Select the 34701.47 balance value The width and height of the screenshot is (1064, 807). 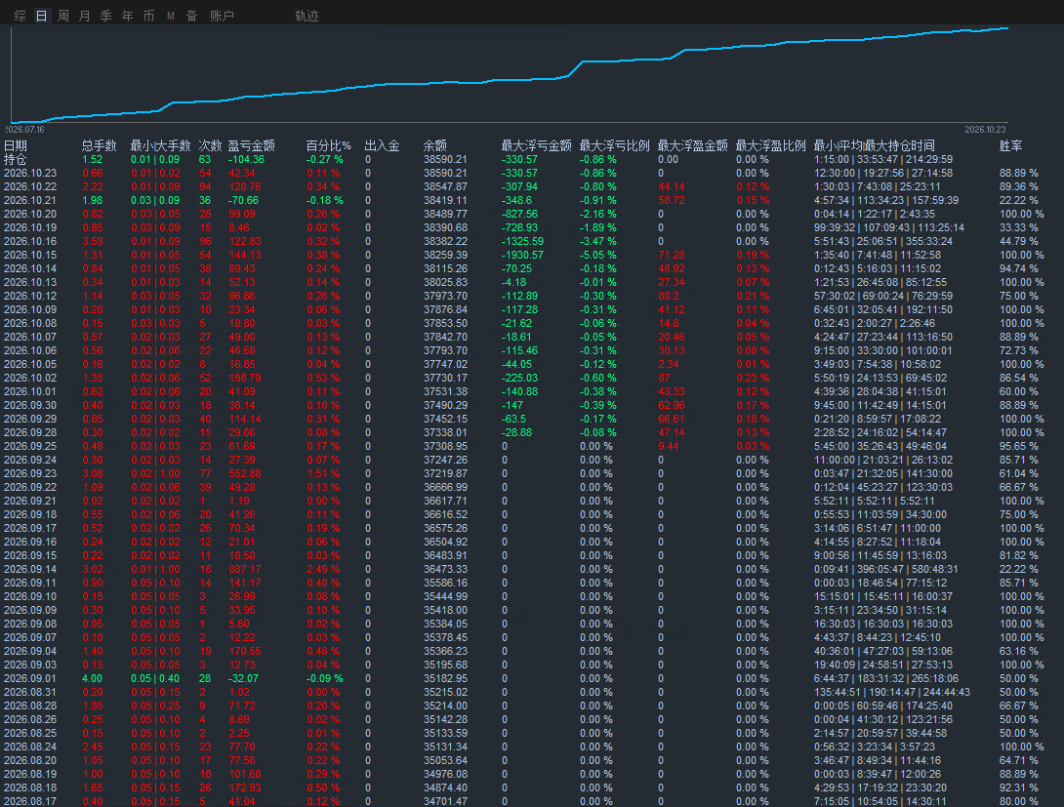point(445,801)
